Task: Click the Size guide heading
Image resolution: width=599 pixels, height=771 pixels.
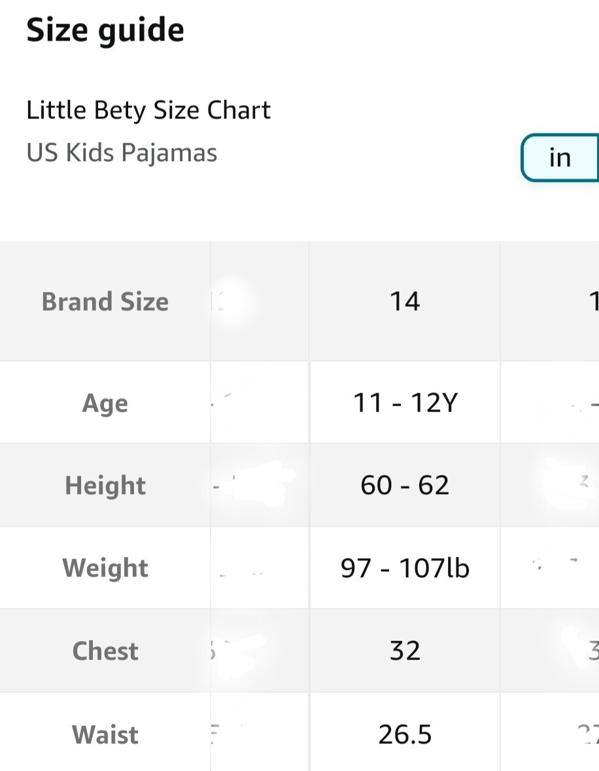Action: [105, 31]
